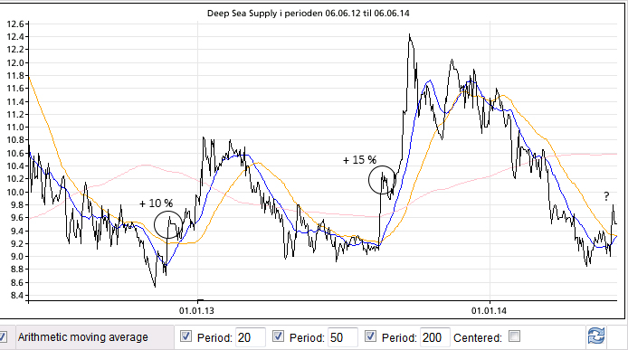Uncheck the Period 200 moving average checkbox
The image size is (628, 350).
tap(370, 336)
